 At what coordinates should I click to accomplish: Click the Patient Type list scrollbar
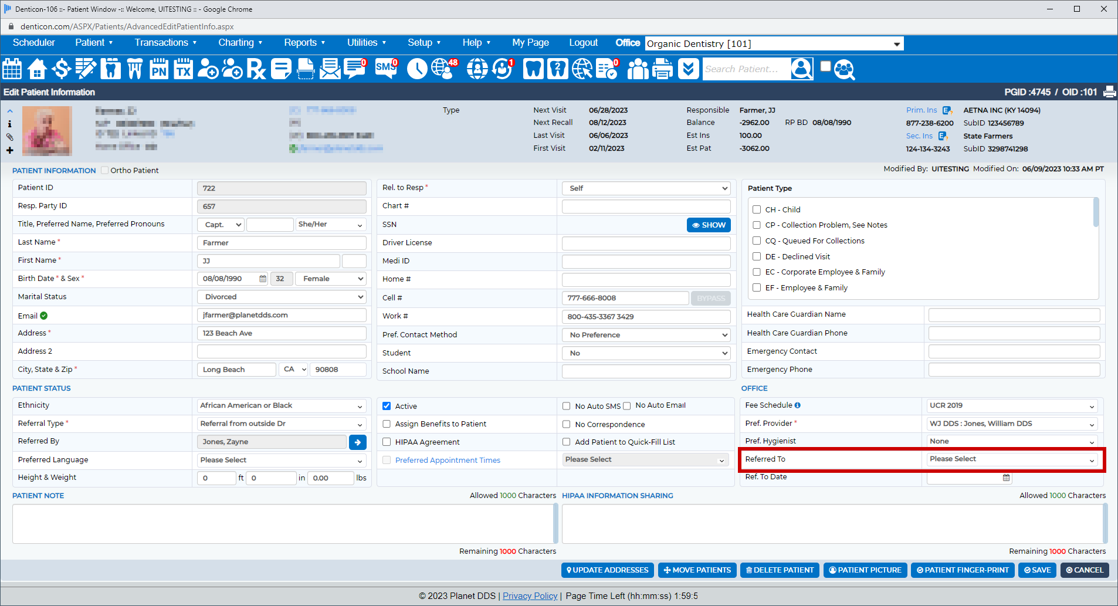click(1096, 212)
